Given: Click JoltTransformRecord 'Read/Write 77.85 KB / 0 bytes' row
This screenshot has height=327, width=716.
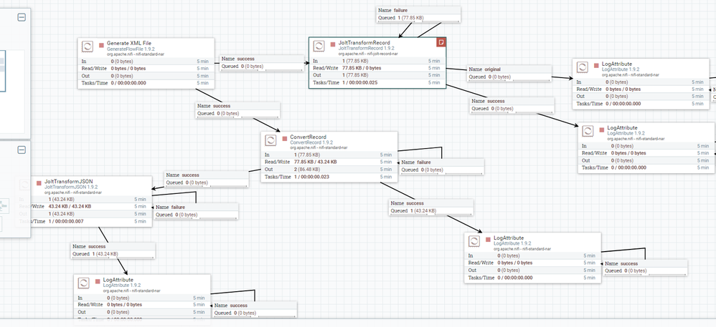Looking at the screenshot, I should pos(377,68).
